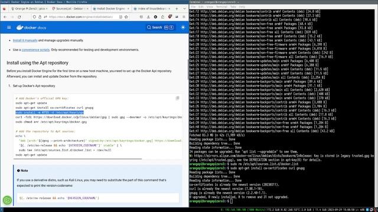The height and width of the screenshot is (212, 378).
Task: Click the Docker docs page vertical scrollbar
Action: click(x=188, y=69)
